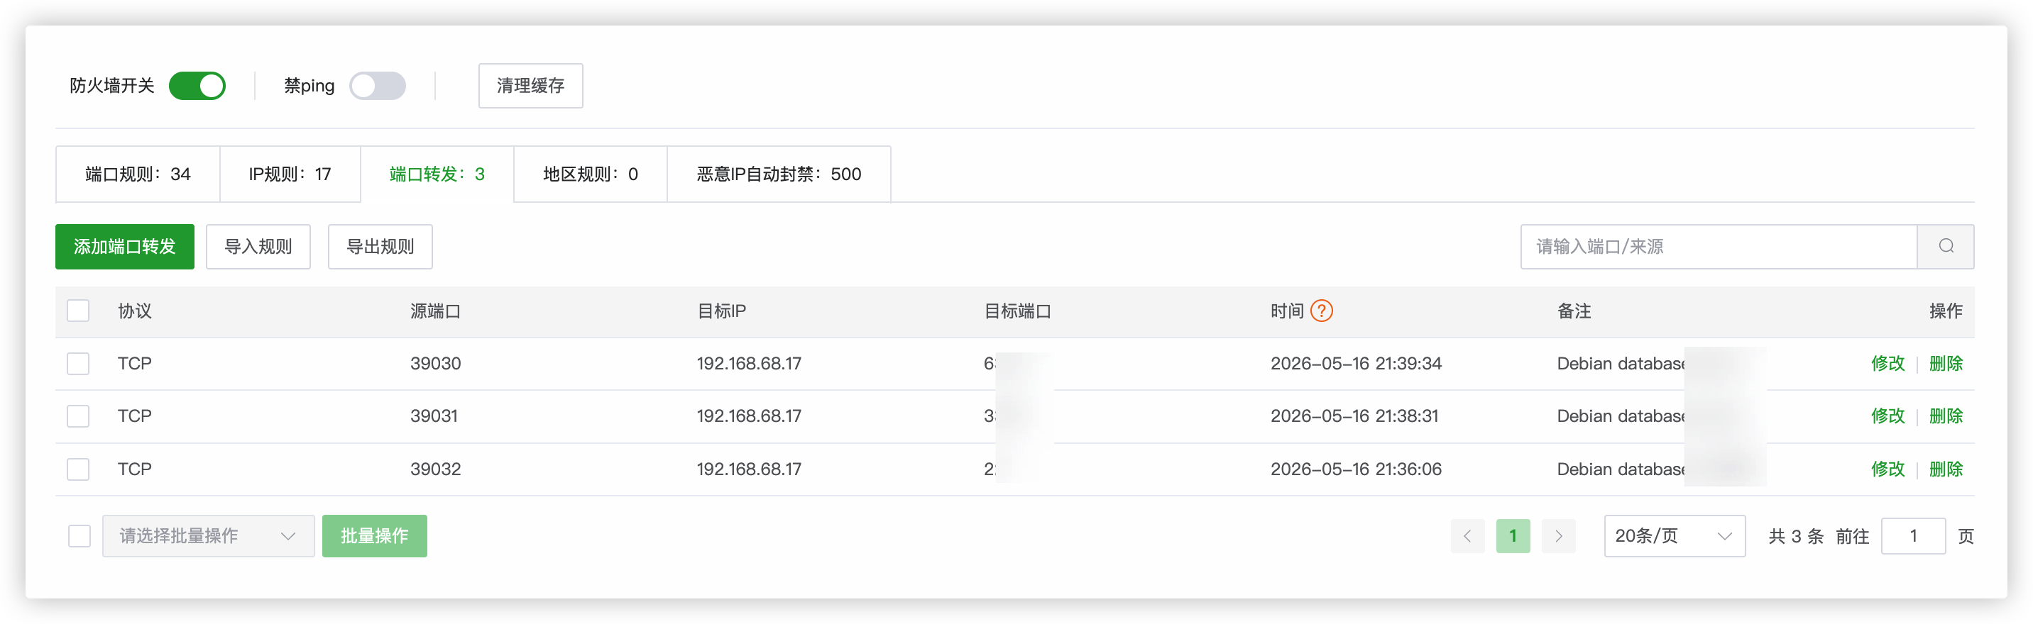The width and height of the screenshot is (2033, 624).
Task: Open the 地区规则: 0 tab
Action: click(x=591, y=174)
